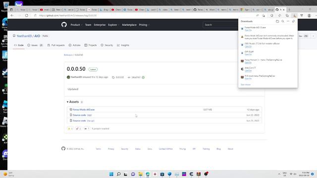
Task: Click Marketplace in GitHub header
Action: coord(129,25)
